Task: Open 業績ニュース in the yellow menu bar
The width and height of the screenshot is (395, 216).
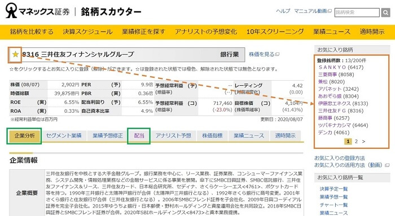Action: [x=332, y=32]
